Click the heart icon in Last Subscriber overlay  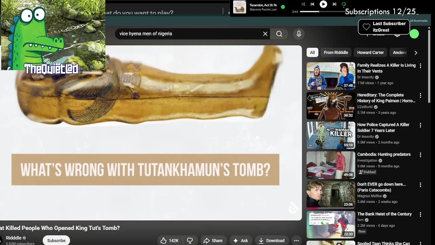pos(366,27)
